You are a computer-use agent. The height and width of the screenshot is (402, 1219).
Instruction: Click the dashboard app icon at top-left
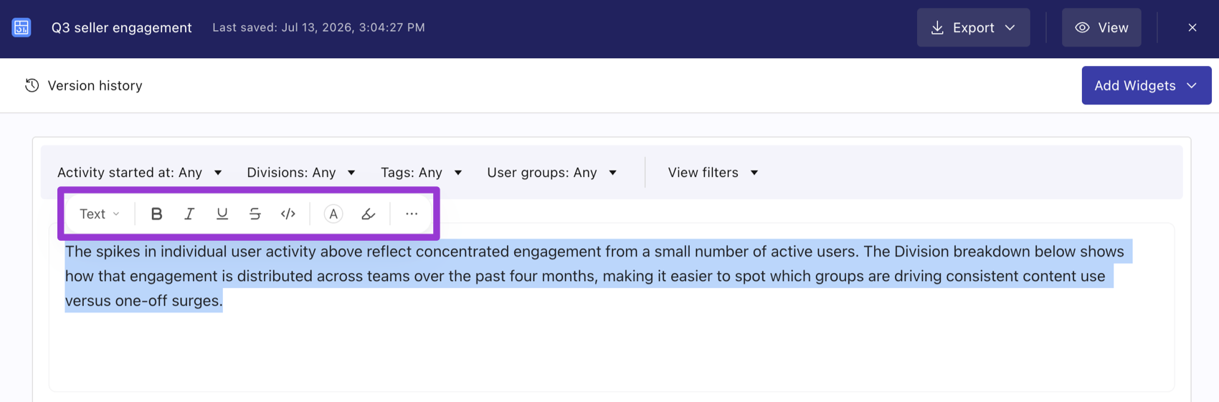22,27
